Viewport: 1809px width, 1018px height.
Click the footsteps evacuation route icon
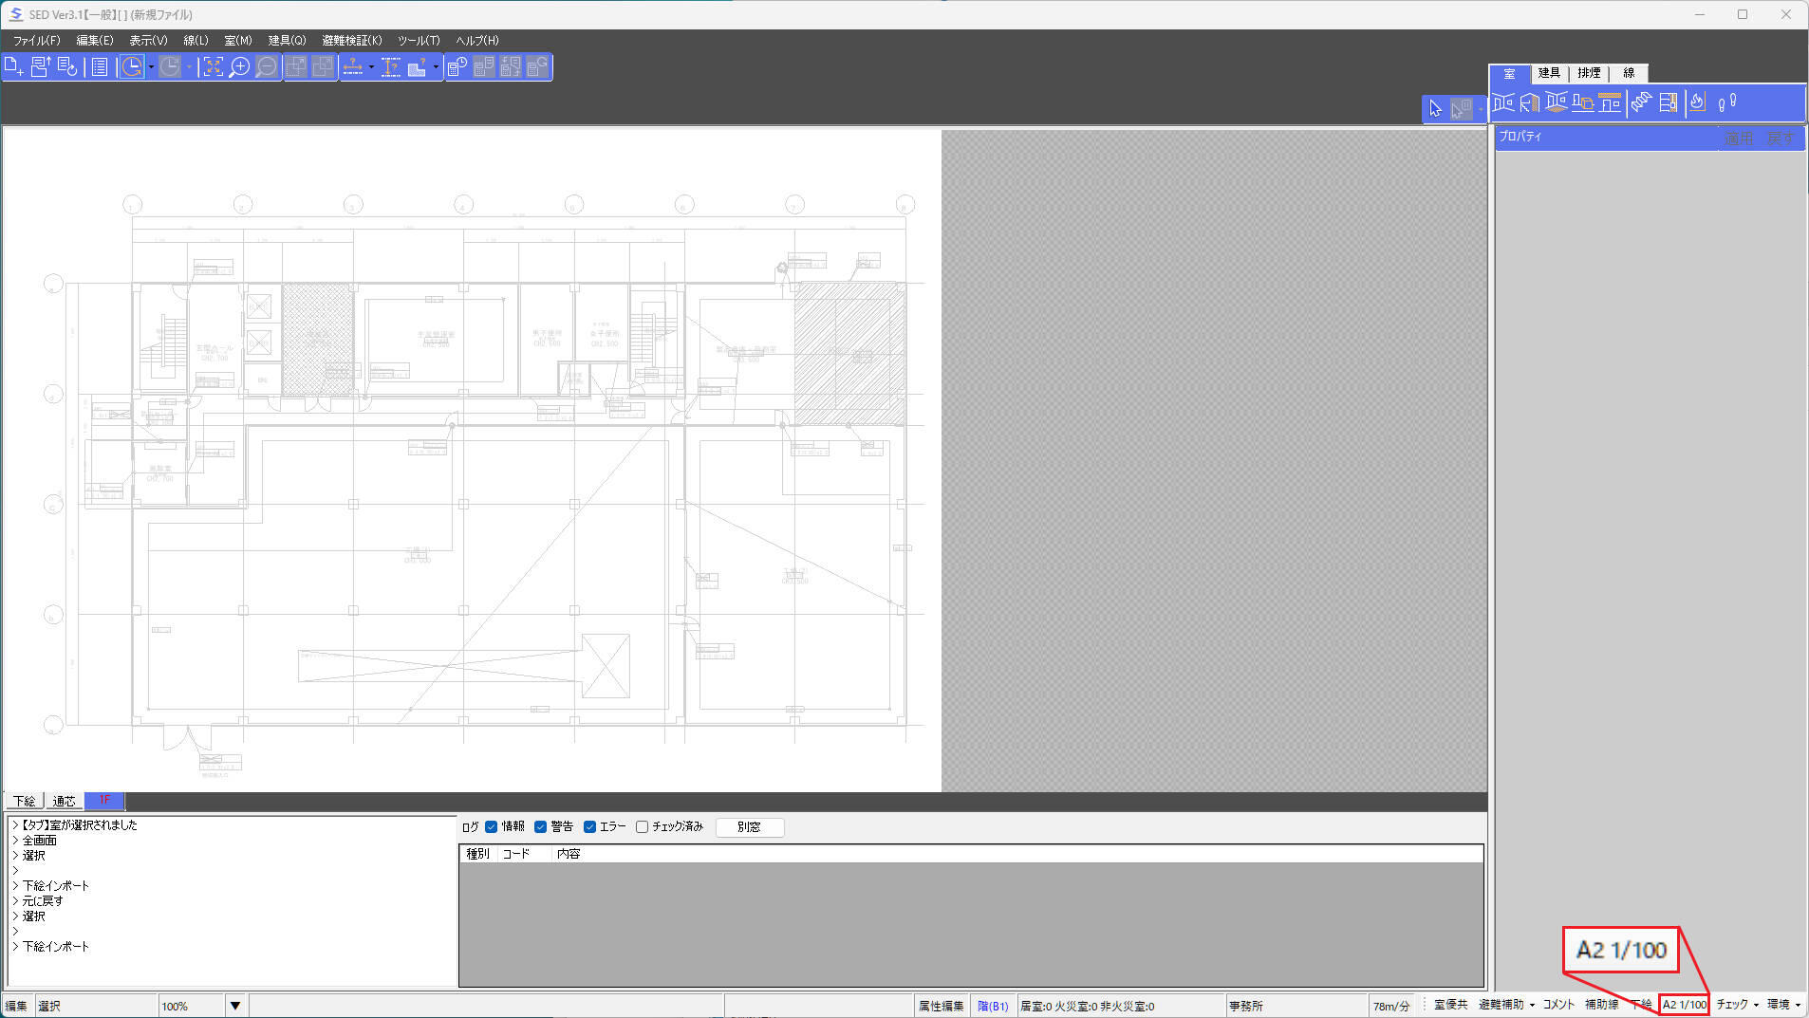(x=1727, y=102)
